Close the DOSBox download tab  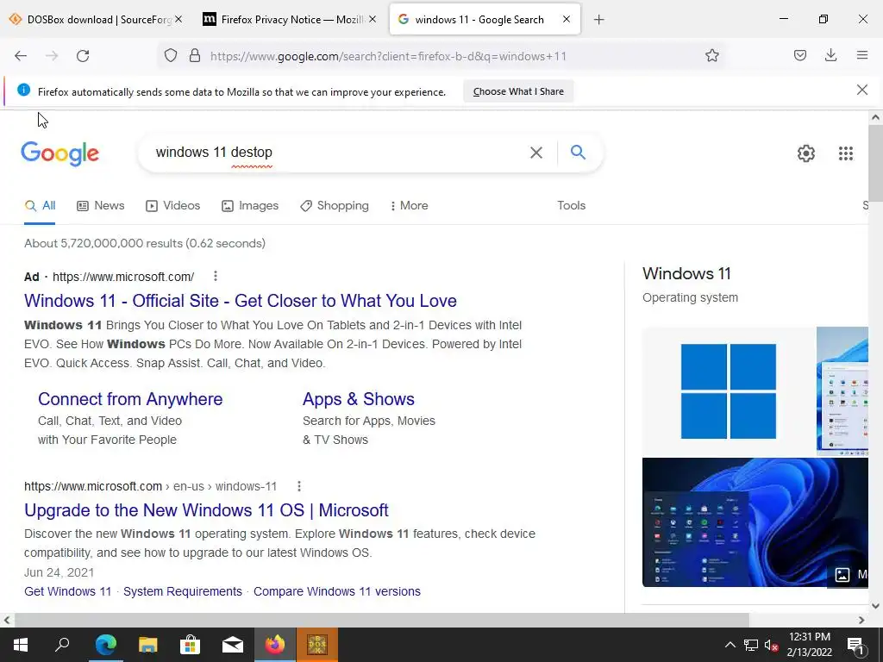(178, 19)
